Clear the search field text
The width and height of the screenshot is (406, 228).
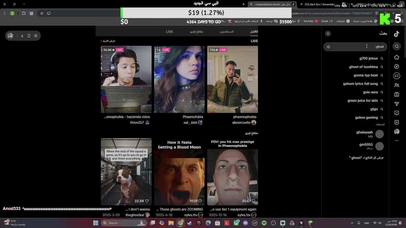coord(328,47)
